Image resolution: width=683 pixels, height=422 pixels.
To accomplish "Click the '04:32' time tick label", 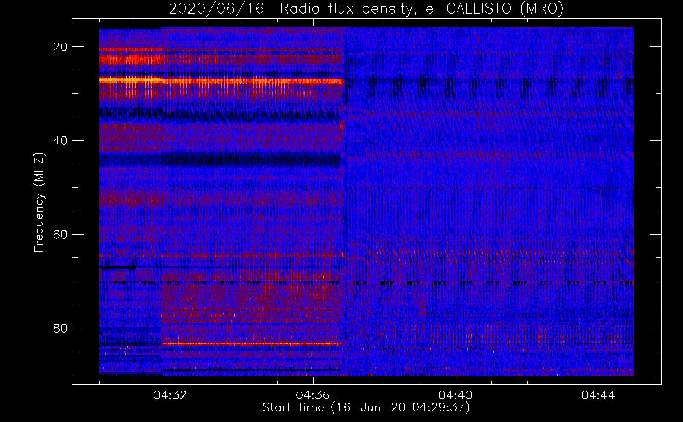I will click(170, 395).
